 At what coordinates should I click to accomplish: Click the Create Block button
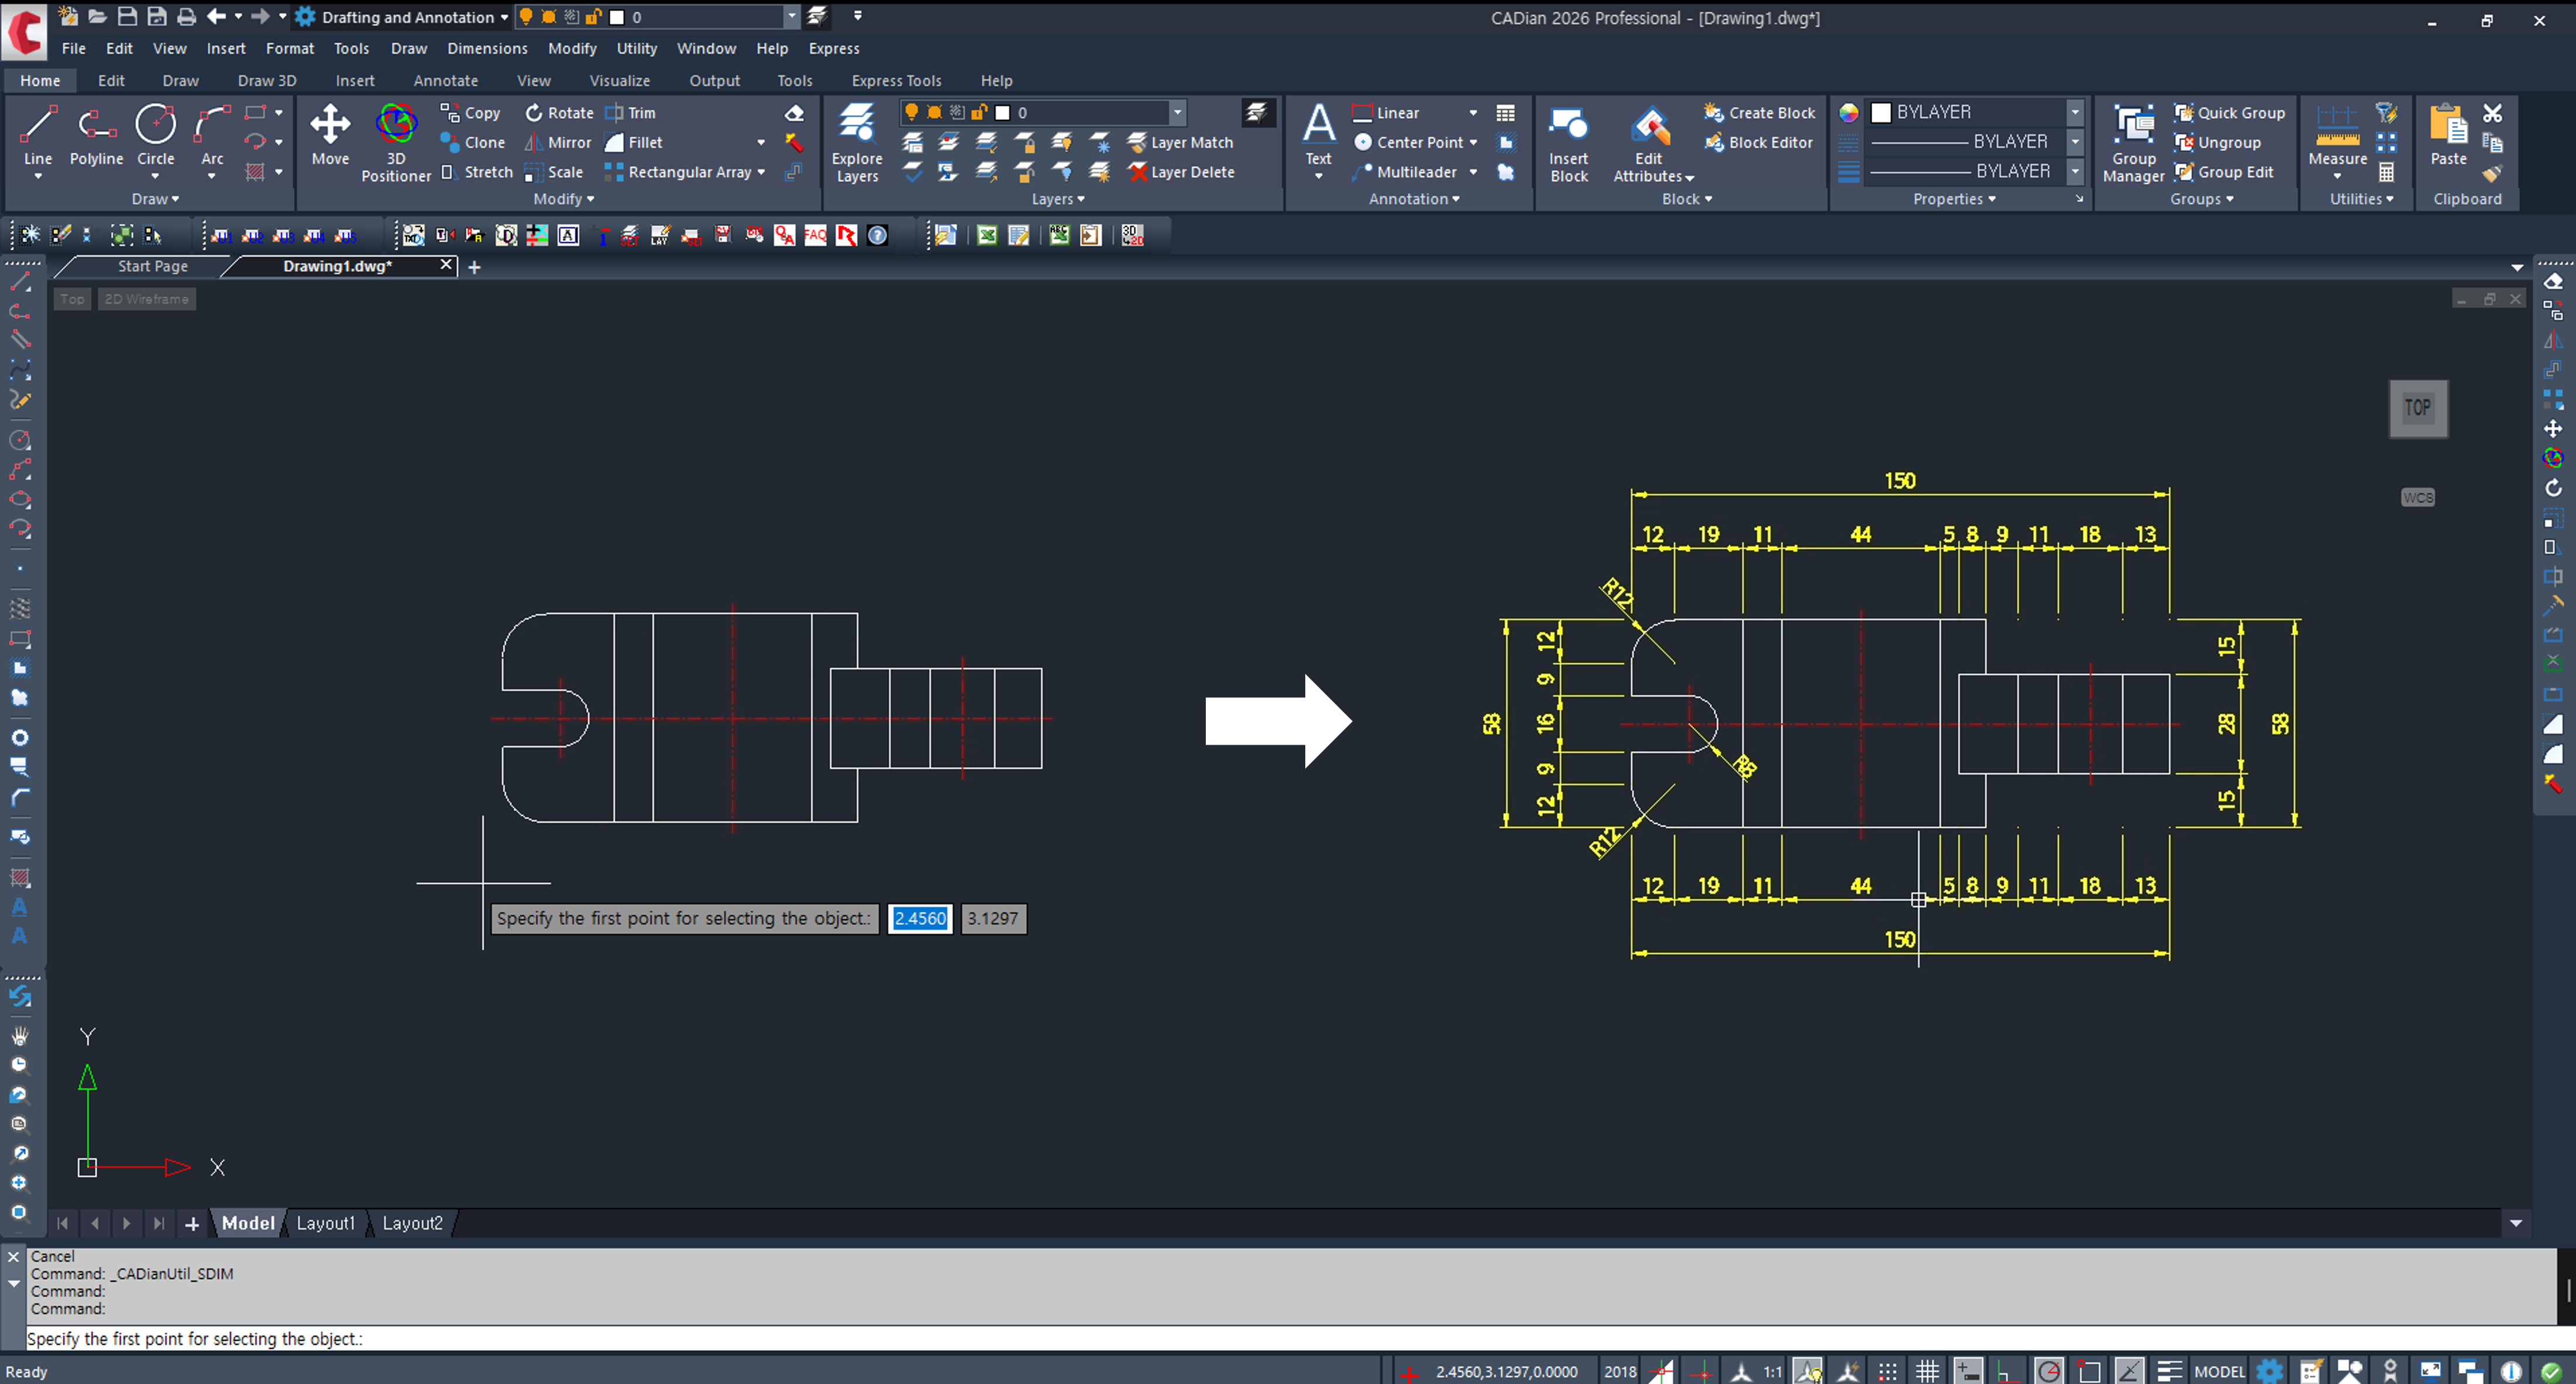(x=1760, y=113)
